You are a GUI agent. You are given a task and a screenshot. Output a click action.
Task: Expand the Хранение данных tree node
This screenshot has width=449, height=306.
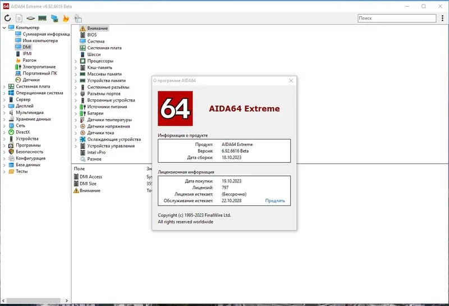coord(4,119)
